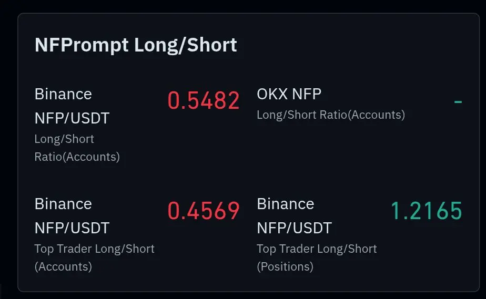Click the (Positions) text at bottom right
The height and width of the screenshot is (299, 486).
click(285, 267)
